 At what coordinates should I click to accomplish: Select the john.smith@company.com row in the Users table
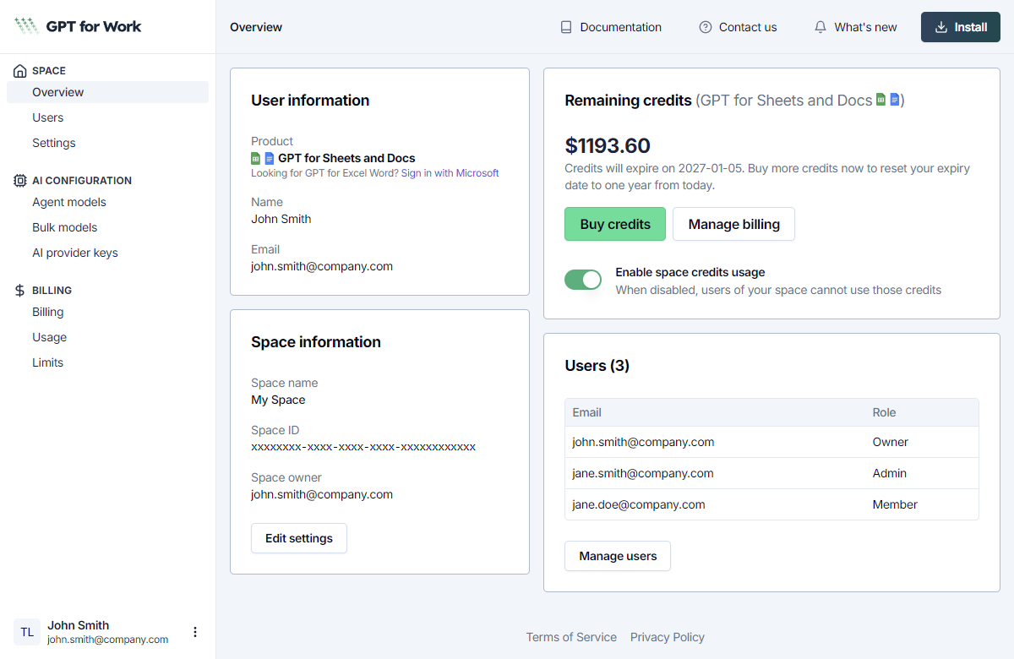(x=771, y=442)
